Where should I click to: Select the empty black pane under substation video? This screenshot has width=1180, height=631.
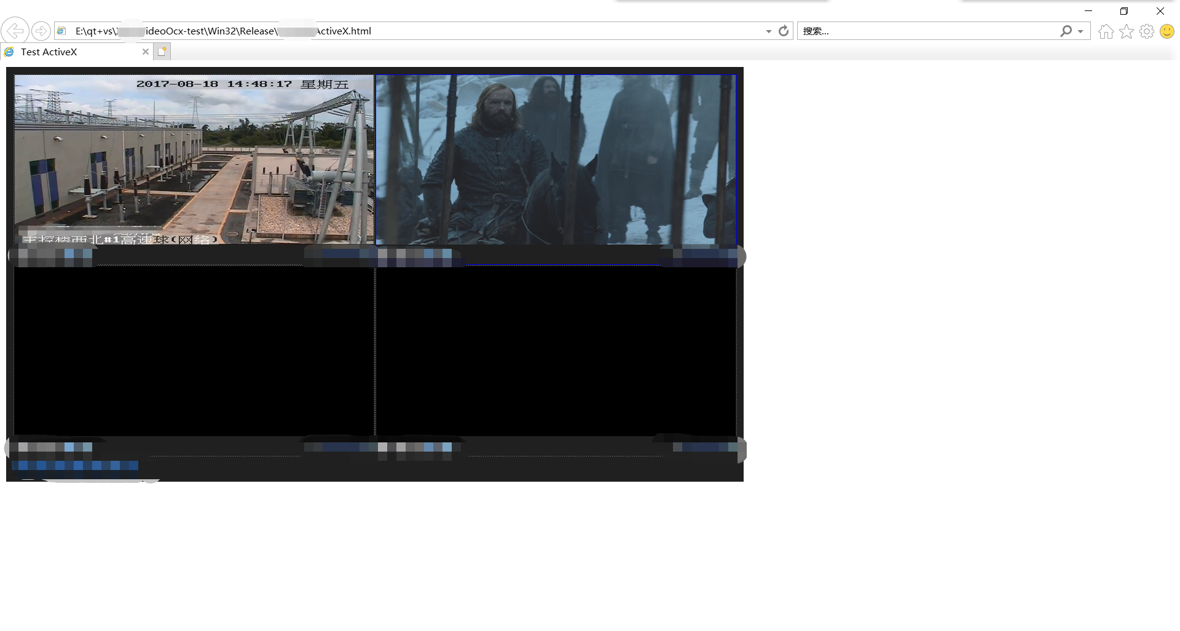[194, 351]
